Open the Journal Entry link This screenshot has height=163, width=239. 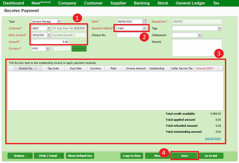pos(213,138)
